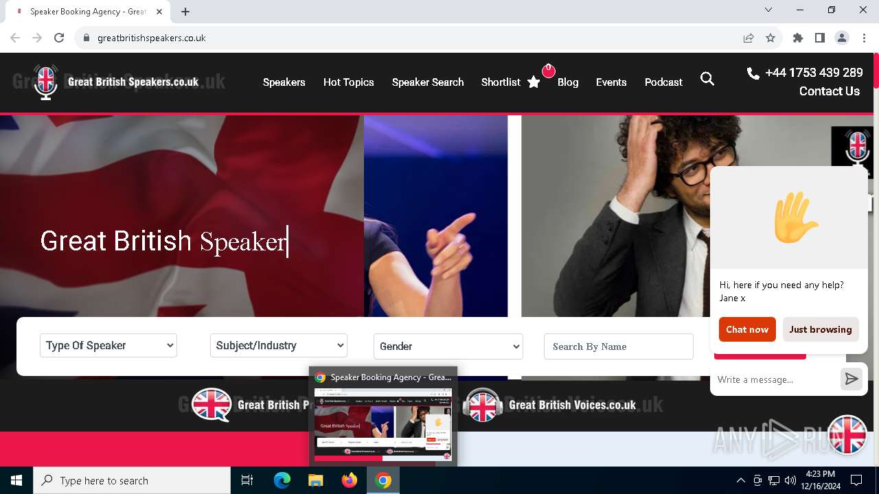Viewport: 879px width, 494px height.
Task: Open the Shortlist menu item
Action: pyautogui.click(x=501, y=82)
